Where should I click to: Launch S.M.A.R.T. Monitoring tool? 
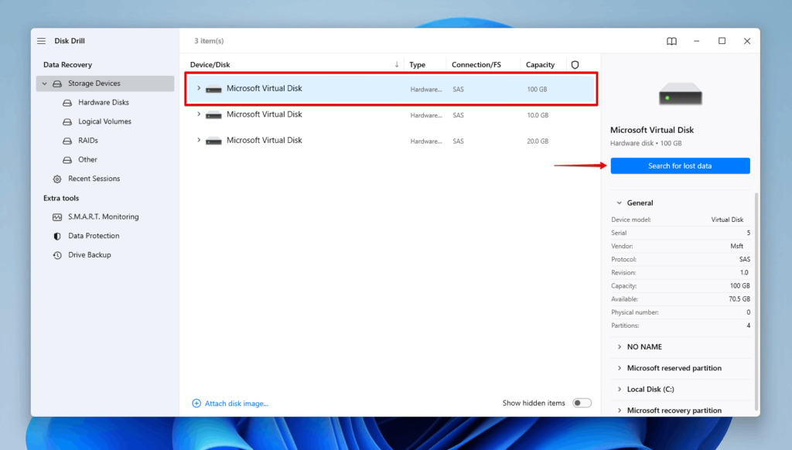pyautogui.click(x=103, y=216)
